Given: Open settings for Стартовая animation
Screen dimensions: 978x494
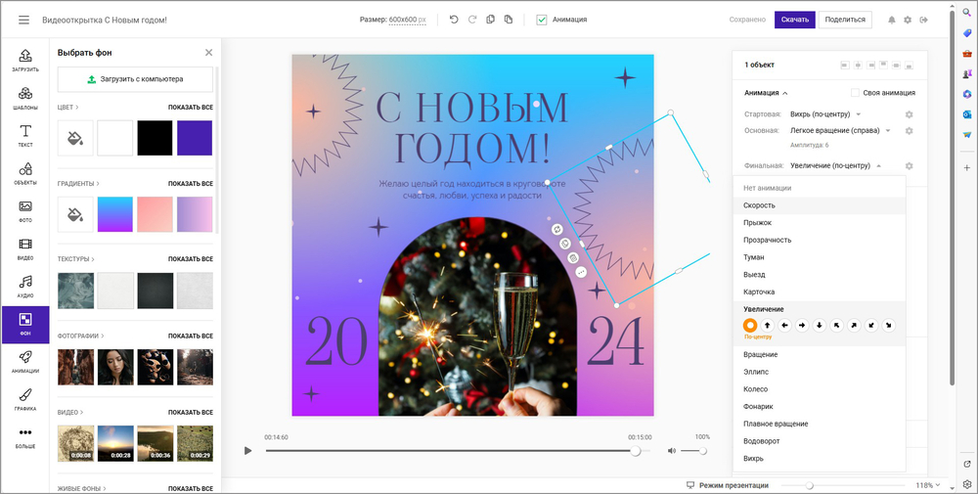Looking at the screenshot, I should pos(909,114).
